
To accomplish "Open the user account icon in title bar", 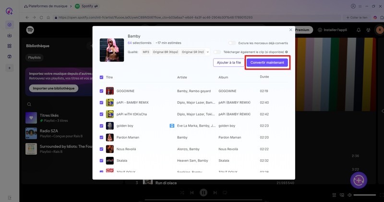I will [353, 6].
